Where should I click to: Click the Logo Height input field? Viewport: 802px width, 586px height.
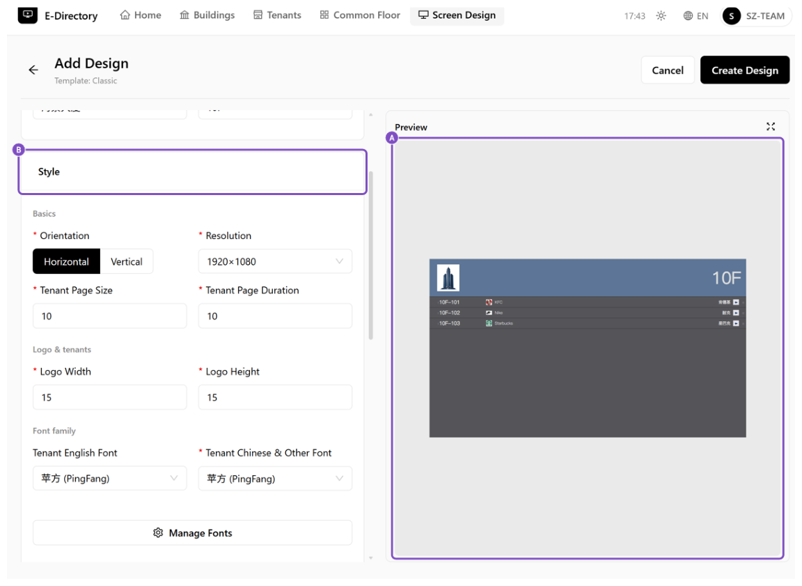[x=275, y=398]
